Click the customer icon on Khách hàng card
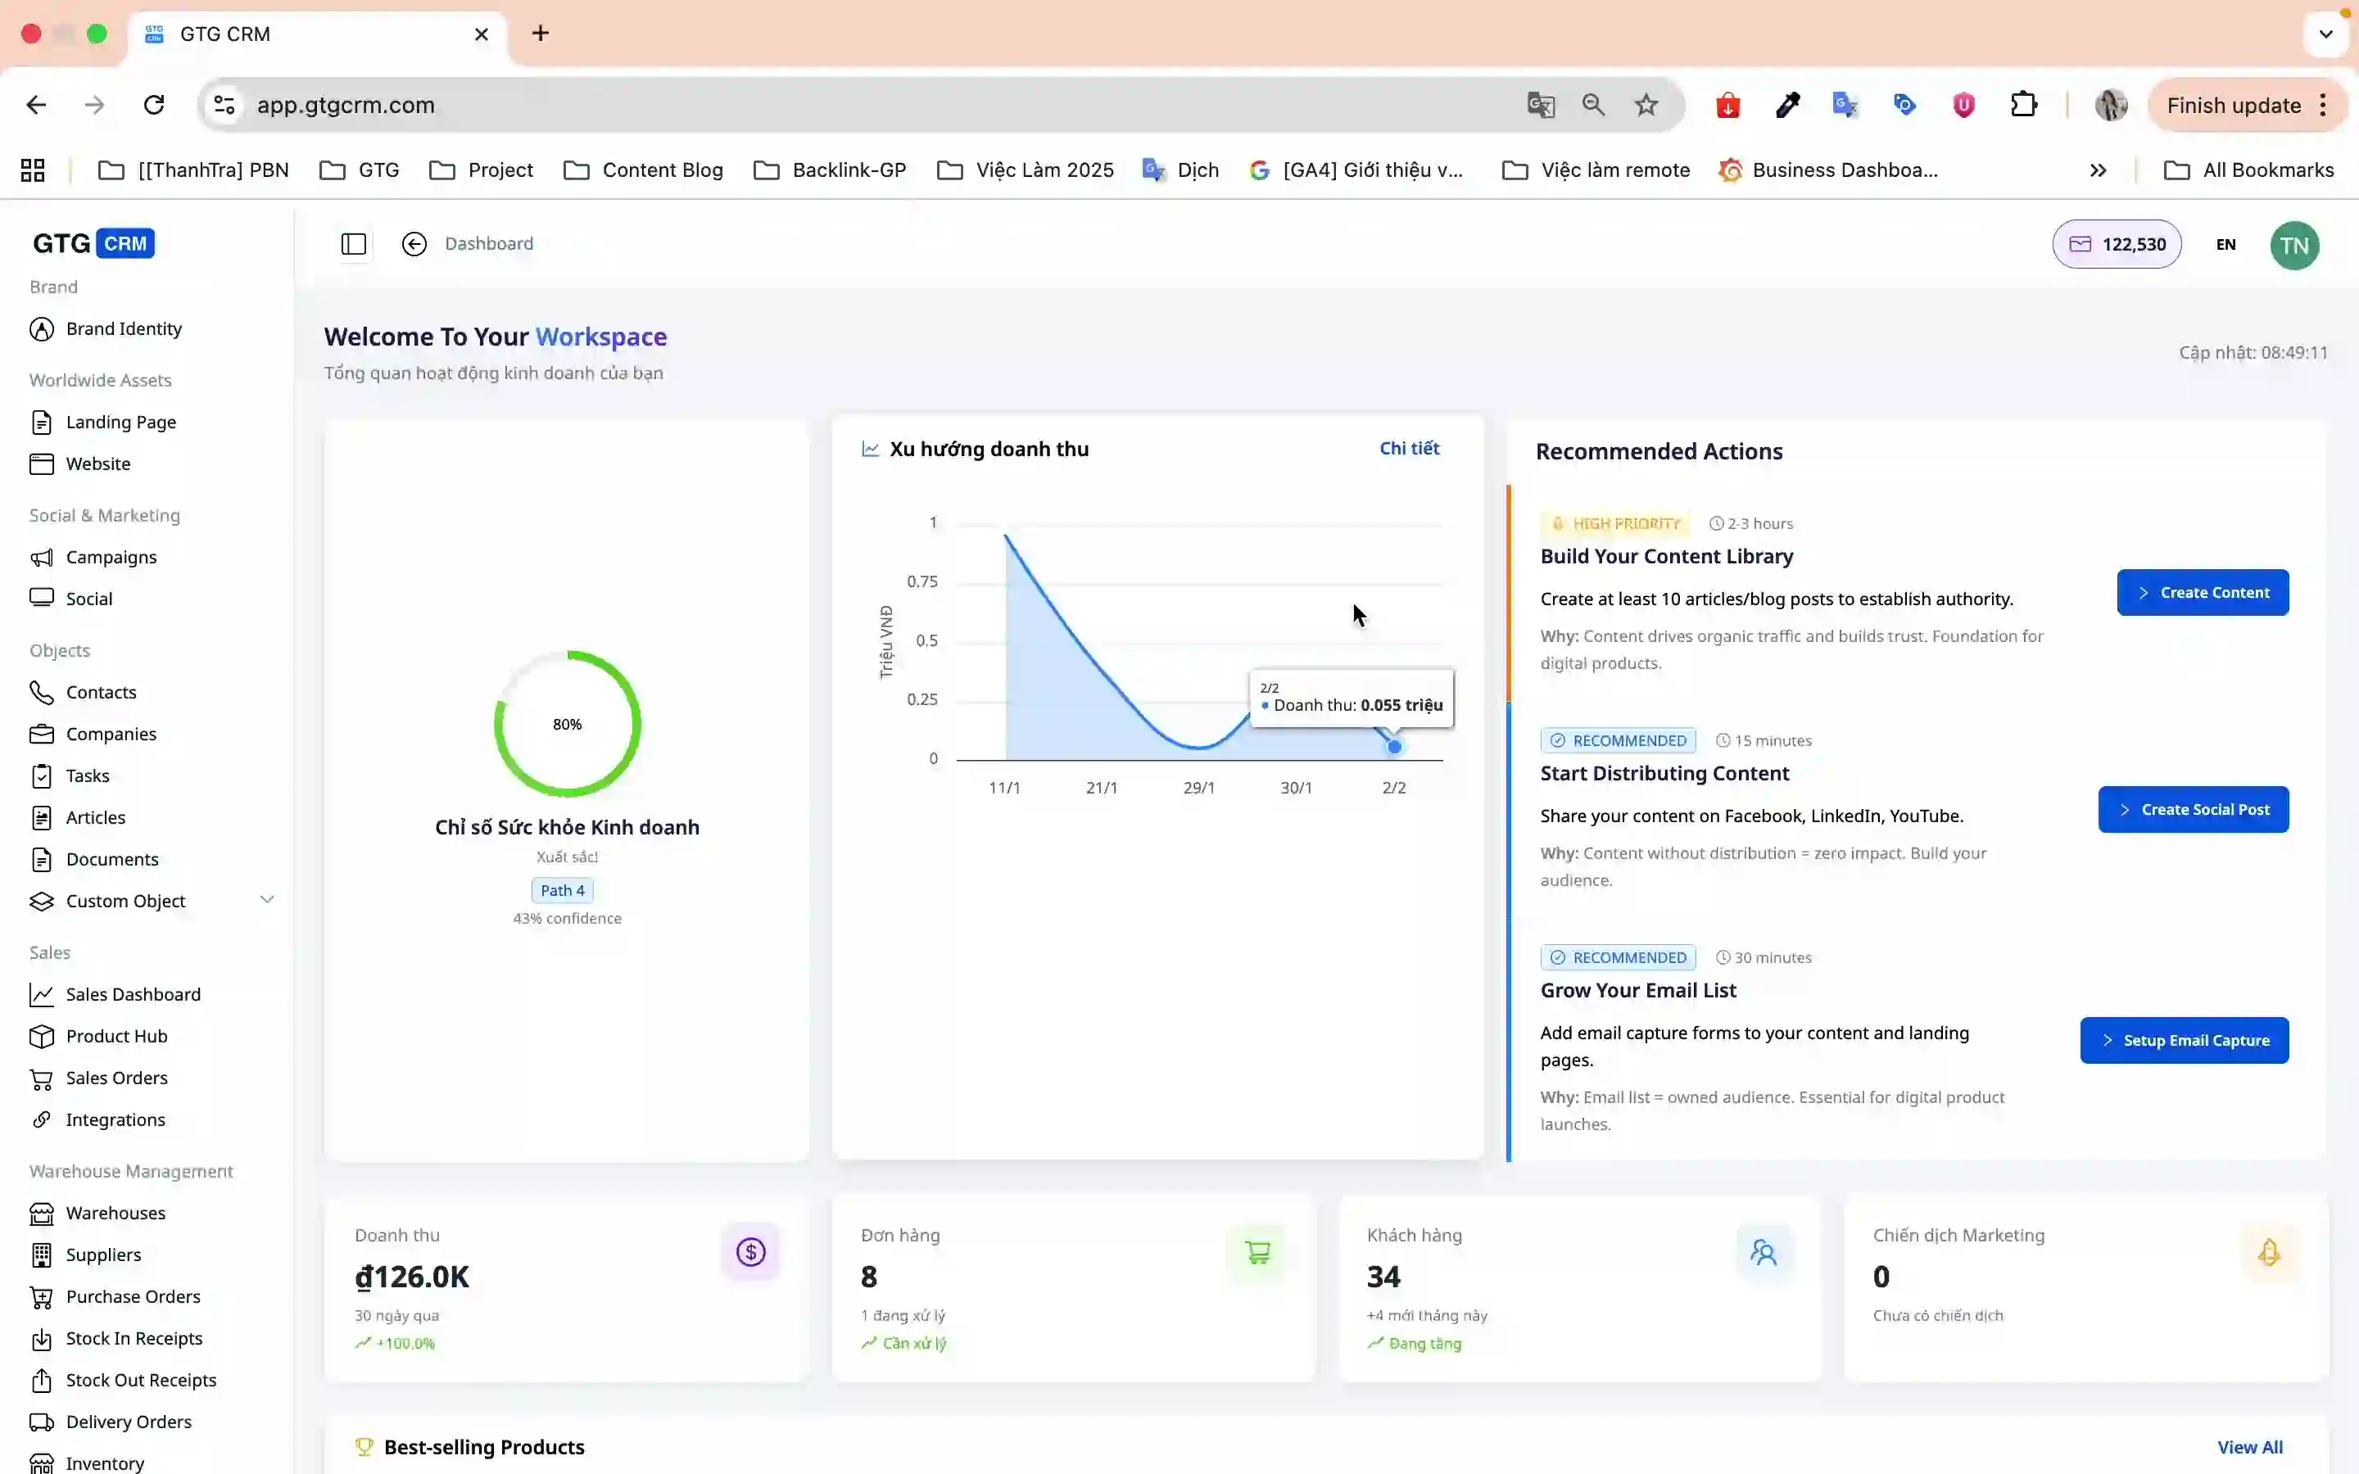Image resolution: width=2359 pixels, height=1474 pixels. pos(1764,1252)
